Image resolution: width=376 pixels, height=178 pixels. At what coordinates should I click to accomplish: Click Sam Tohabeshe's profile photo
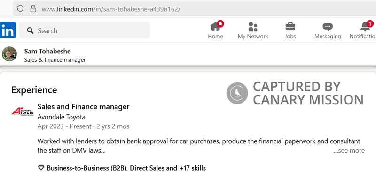[9, 54]
